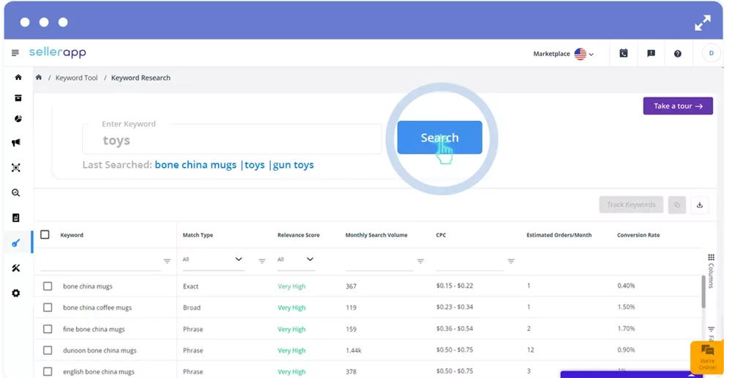Open the settings gear sidebar icon

16,294
